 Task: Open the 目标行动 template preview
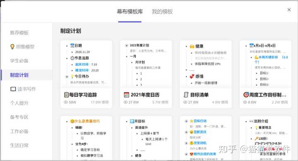[x=206, y=138]
